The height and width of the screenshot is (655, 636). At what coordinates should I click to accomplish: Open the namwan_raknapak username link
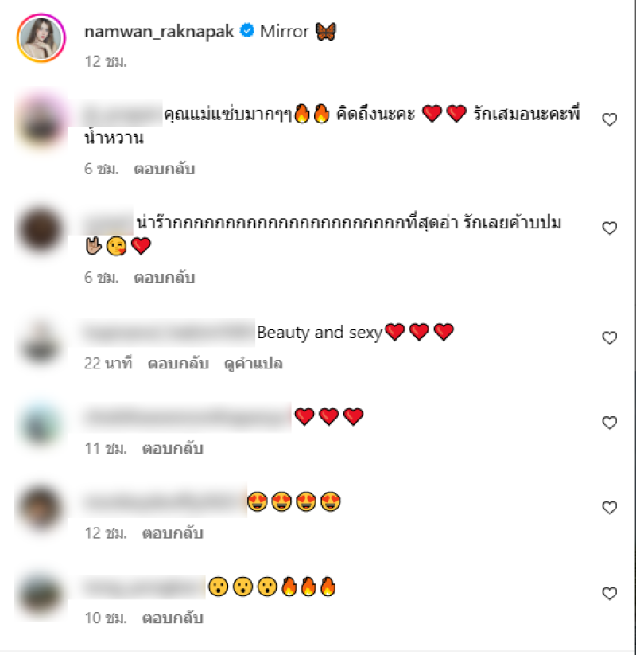pos(159,32)
